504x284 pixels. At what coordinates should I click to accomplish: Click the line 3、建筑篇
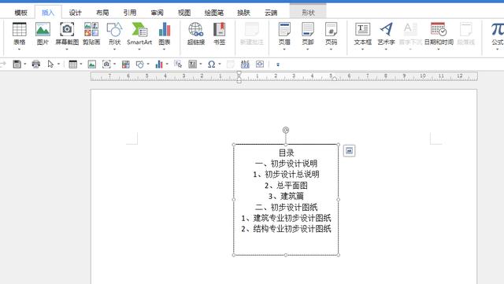tap(286, 196)
